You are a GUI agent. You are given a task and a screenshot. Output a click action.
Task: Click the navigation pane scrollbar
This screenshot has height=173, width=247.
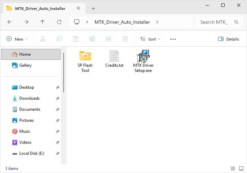[64, 73]
